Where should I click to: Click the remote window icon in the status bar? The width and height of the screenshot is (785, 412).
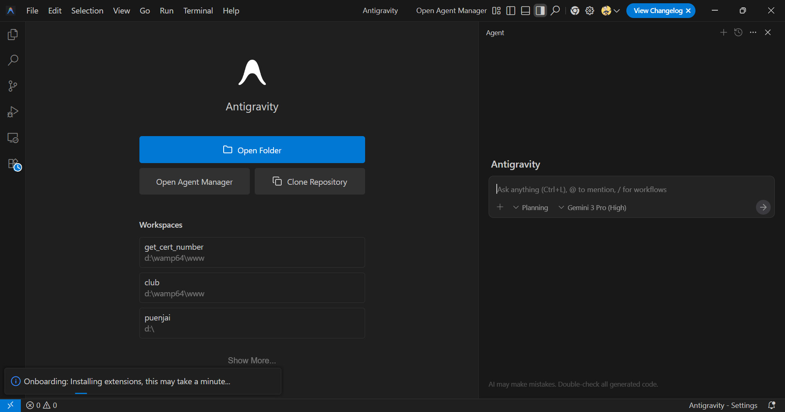tap(11, 405)
